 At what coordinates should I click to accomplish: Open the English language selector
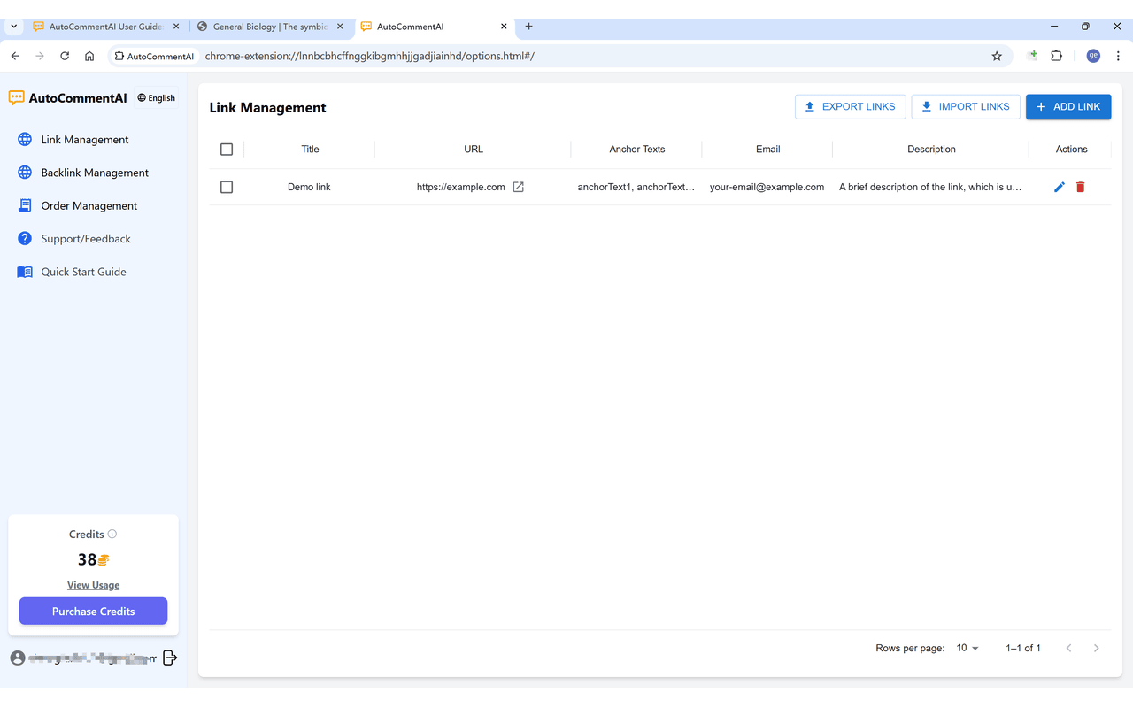click(x=157, y=98)
